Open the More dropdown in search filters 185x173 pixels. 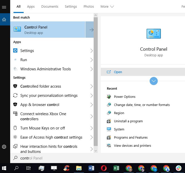point(107,7)
